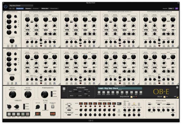
Task: Click the Stereo Delay Mix knob
Action: tap(173, 110)
